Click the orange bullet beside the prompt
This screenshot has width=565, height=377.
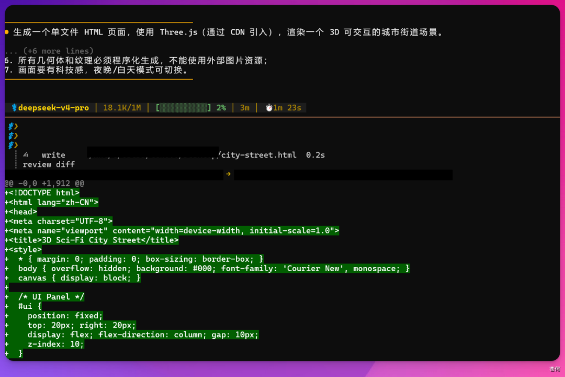6,32
